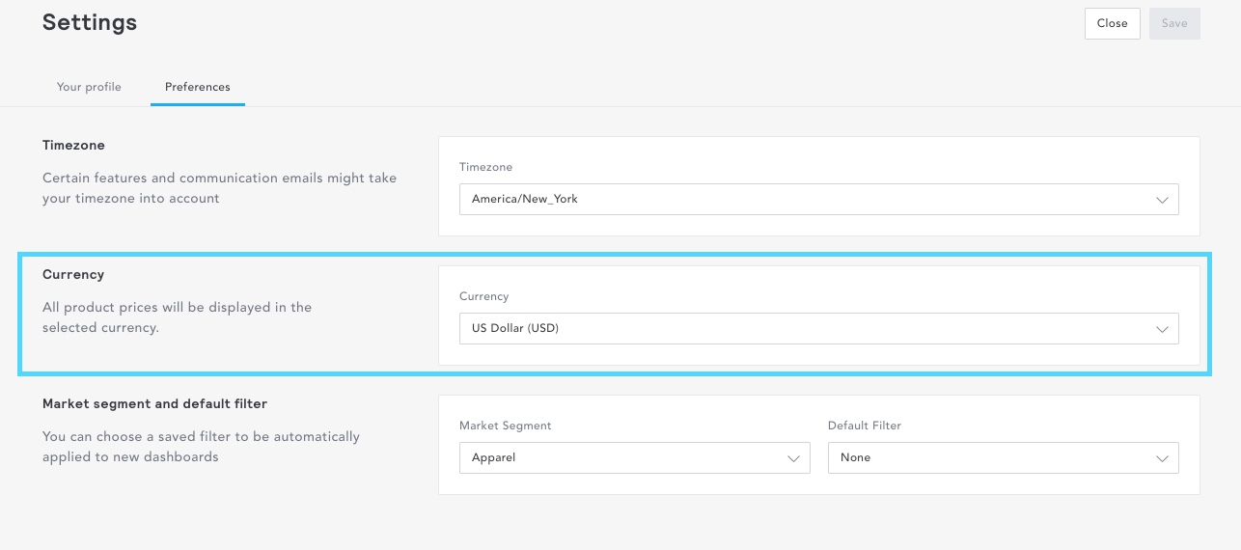
Task: Click the Market segment and default filter heading
Action: coord(154,403)
